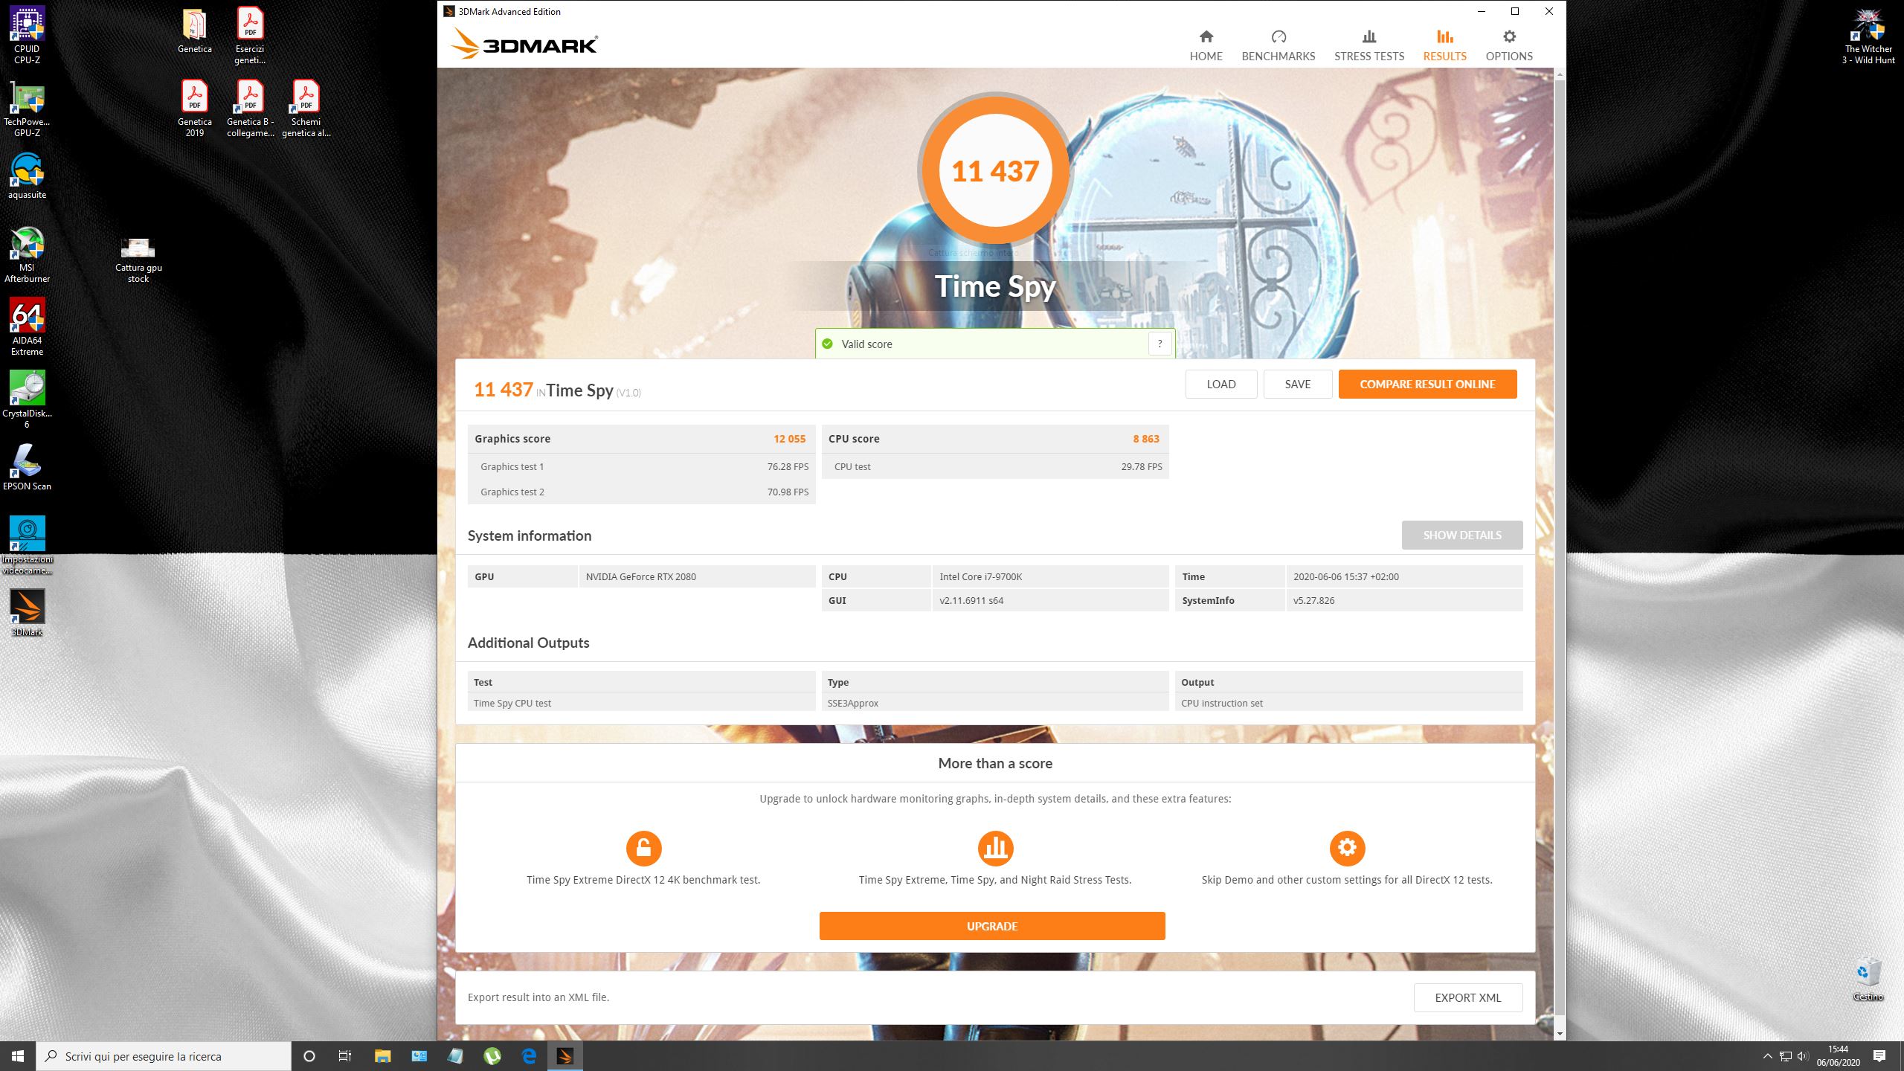This screenshot has width=1904, height=1071.
Task: Select Schemi genetica al... PDF
Action: [306, 108]
